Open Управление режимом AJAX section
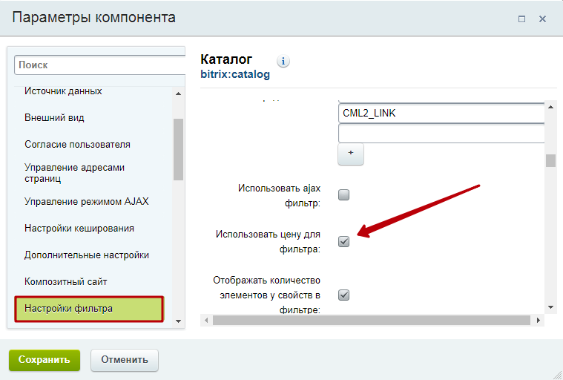Viewport: 563px width, 380px height. point(87,201)
